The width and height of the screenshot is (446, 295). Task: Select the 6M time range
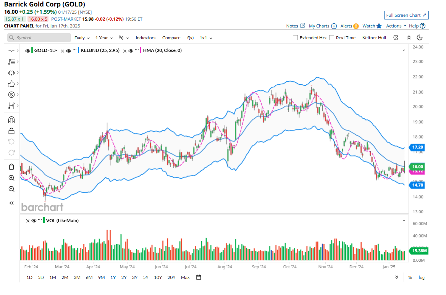(89, 277)
